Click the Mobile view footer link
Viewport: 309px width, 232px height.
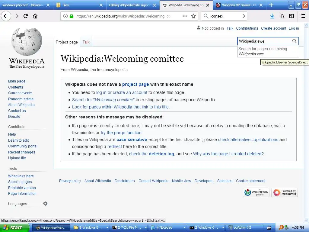click(181, 181)
